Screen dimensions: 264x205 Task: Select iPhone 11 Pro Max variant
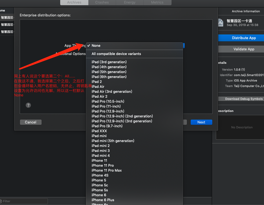(x=134, y=170)
